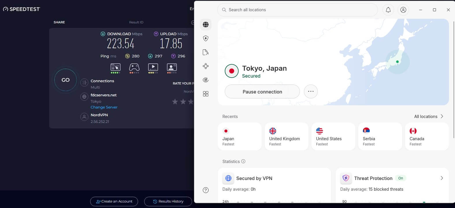Click the upload ping value 296
The width and height of the screenshot is (455, 208).
(x=181, y=56)
